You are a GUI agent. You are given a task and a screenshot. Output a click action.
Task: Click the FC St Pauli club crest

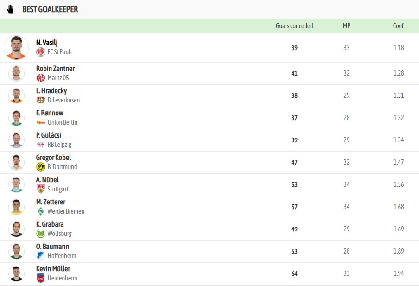(x=41, y=52)
